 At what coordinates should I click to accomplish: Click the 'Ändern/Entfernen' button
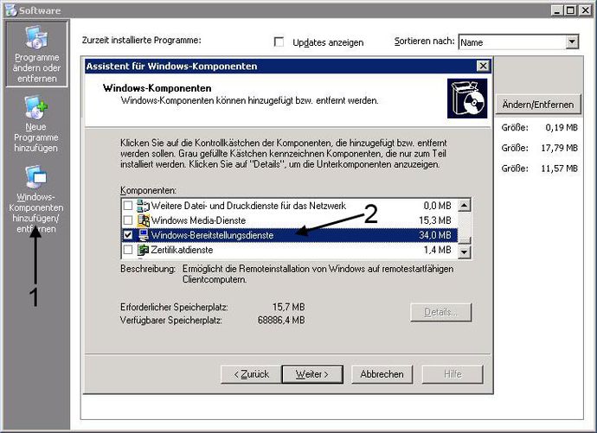click(x=538, y=105)
